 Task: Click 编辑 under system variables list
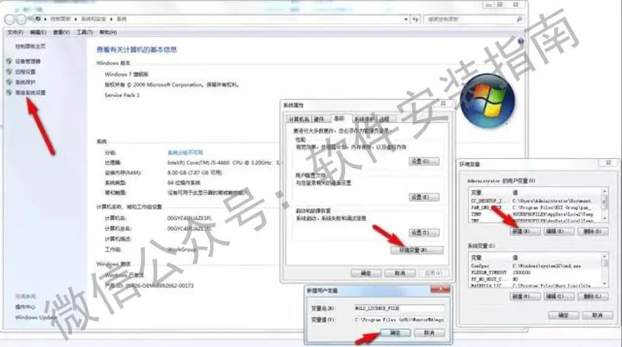click(559, 296)
